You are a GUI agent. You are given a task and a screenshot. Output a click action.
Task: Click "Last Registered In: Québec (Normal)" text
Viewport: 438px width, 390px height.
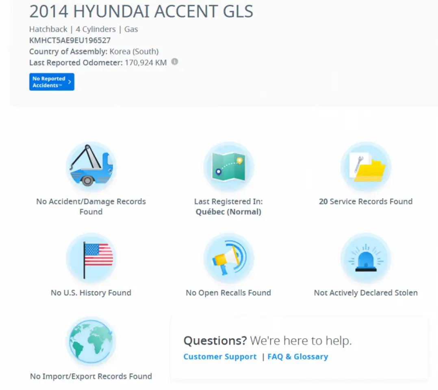point(228,206)
